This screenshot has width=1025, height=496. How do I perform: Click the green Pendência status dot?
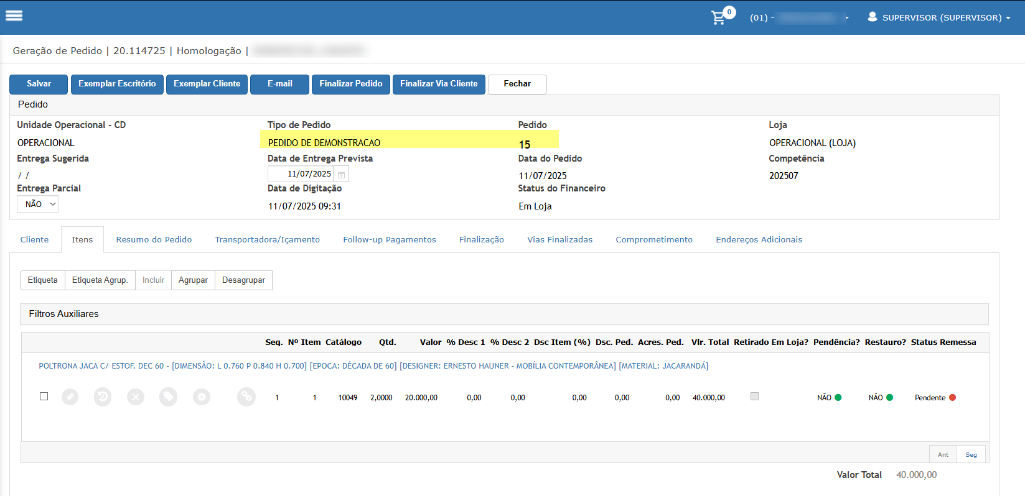838,397
